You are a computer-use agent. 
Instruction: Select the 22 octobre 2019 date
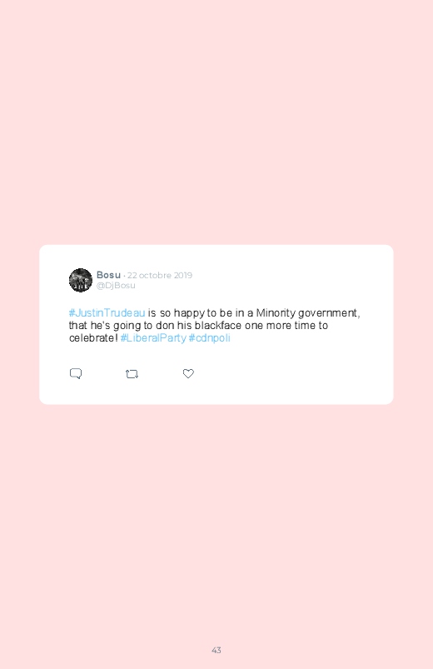tap(160, 276)
